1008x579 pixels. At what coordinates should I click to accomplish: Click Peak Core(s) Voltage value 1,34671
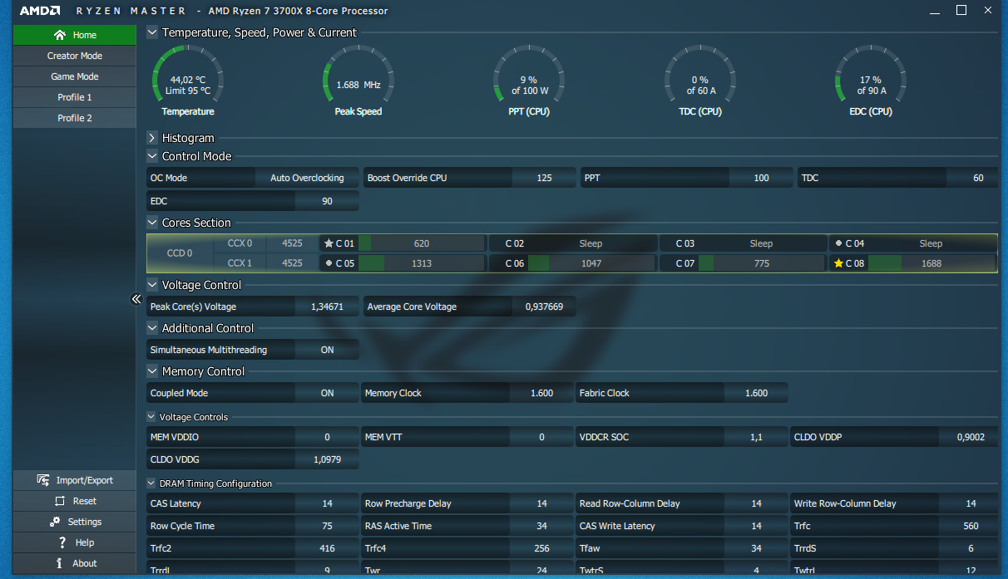(x=328, y=307)
